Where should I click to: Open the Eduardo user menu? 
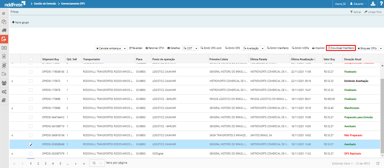(358, 4)
